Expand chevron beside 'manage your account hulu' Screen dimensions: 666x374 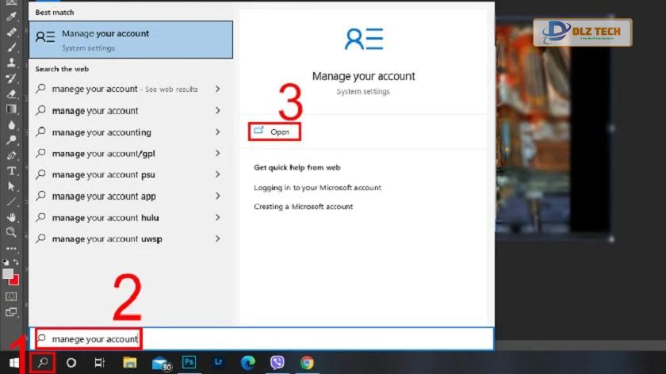217,217
